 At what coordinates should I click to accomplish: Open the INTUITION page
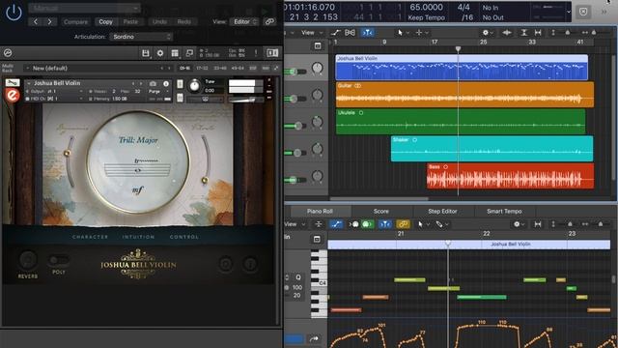(138, 237)
